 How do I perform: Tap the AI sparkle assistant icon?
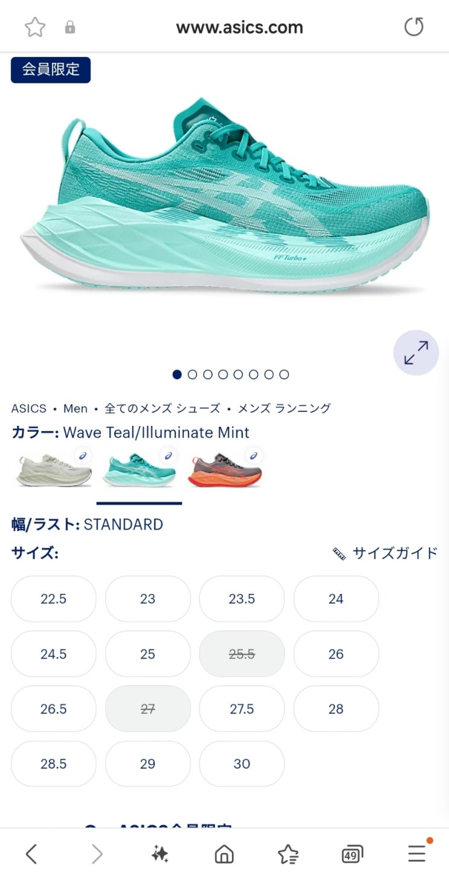(160, 854)
